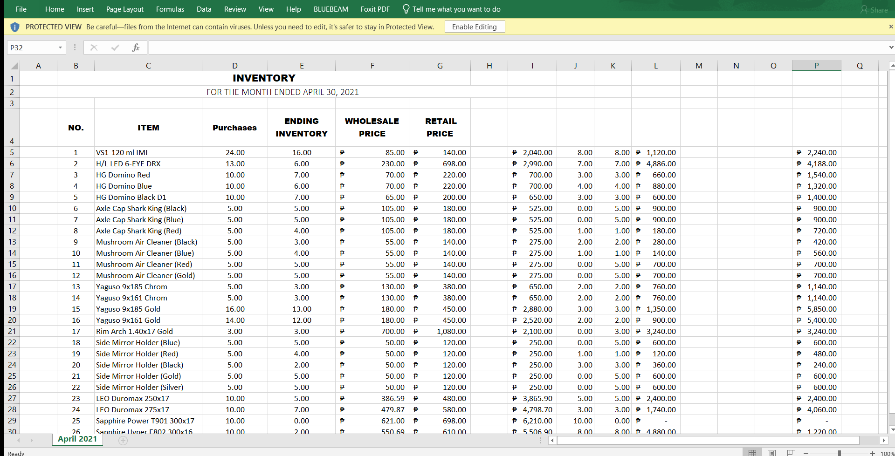This screenshot has height=456, width=895.
Task: Switch to Normal view in status bar
Action: point(752,453)
